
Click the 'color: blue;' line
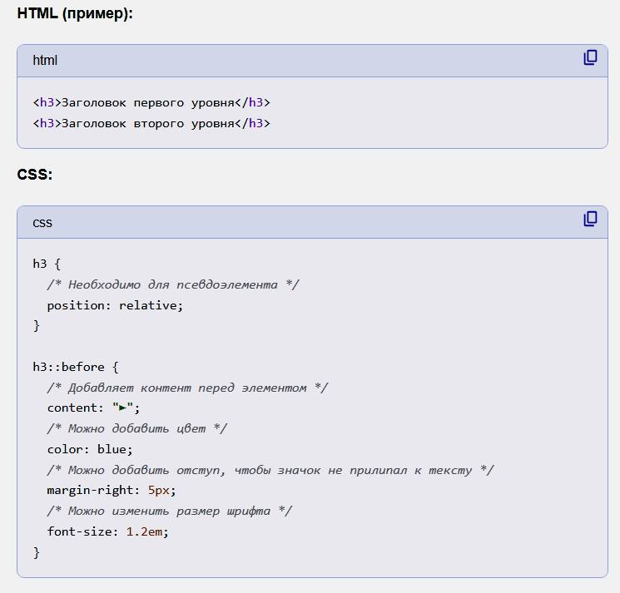(x=90, y=450)
